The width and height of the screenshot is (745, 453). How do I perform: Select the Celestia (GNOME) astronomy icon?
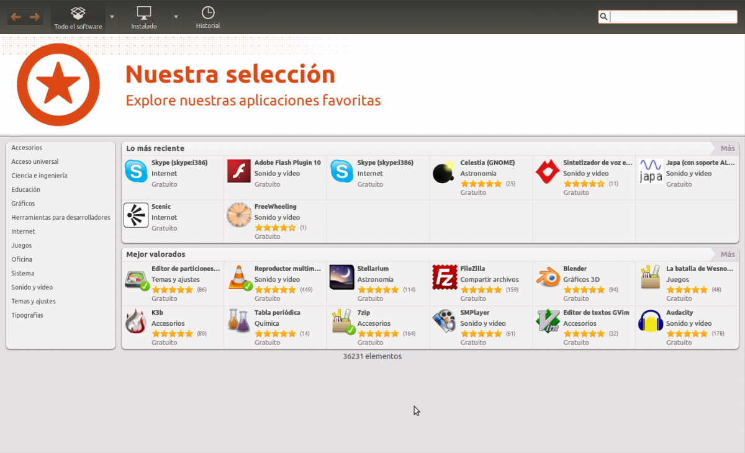click(443, 173)
